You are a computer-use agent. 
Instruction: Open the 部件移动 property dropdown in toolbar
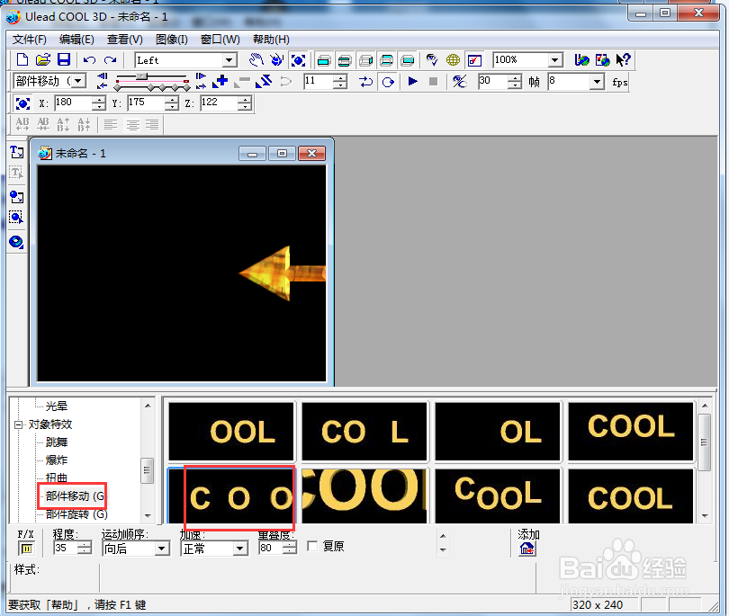(78, 81)
